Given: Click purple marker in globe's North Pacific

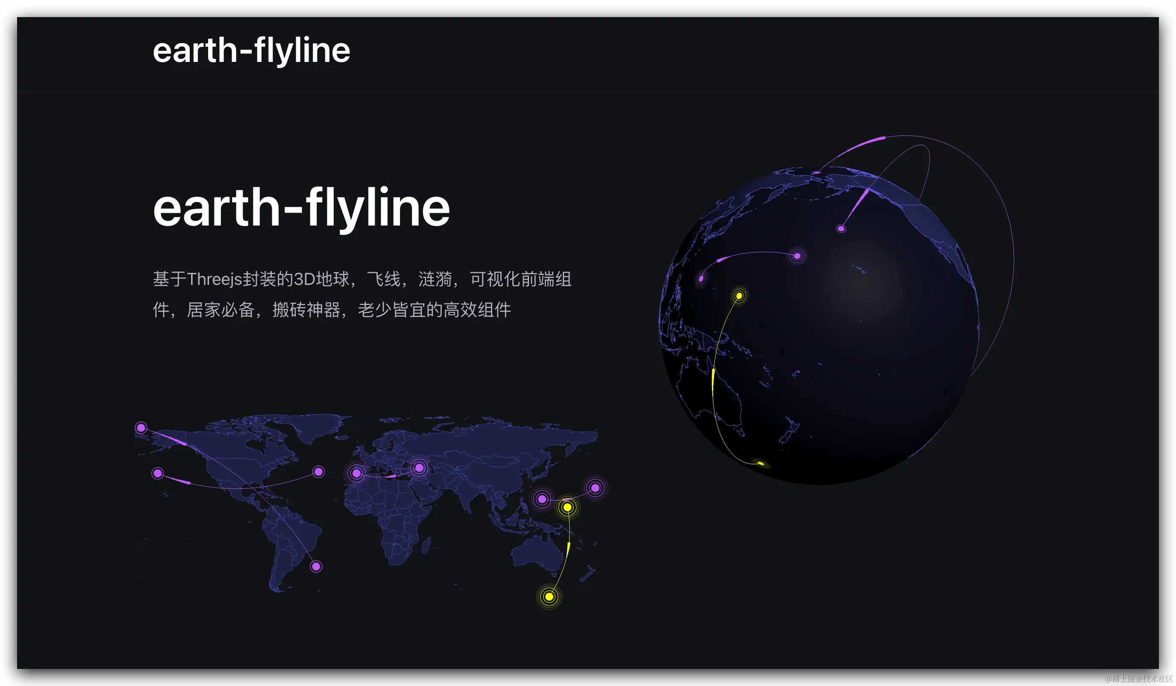Looking at the screenshot, I should [x=841, y=229].
